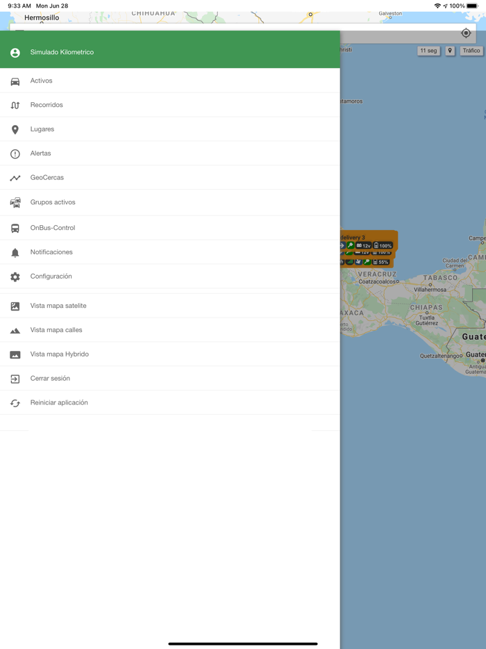
Task: Click the 9:33 AM clock in status bar
Action: coord(19,6)
